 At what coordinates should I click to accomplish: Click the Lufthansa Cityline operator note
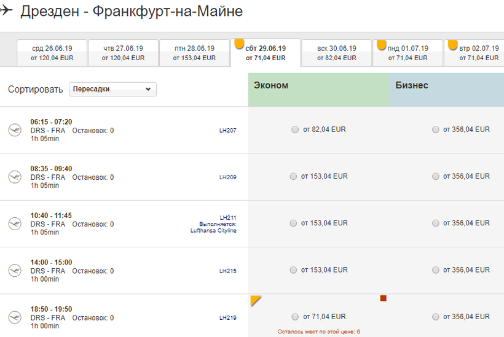[213, 228]
